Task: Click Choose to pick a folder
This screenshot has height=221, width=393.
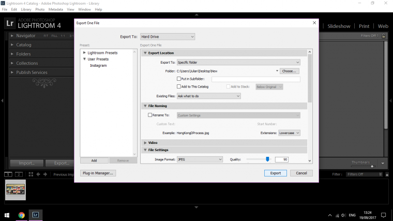Action: [289, 71]
